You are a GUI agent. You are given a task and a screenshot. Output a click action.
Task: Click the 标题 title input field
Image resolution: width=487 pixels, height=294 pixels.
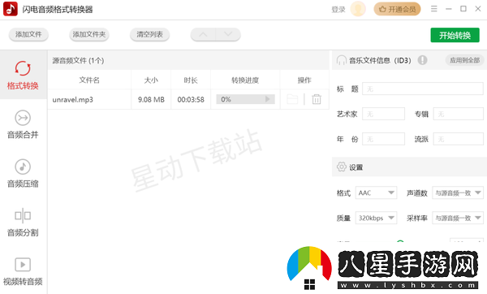(x=423, y=89)
